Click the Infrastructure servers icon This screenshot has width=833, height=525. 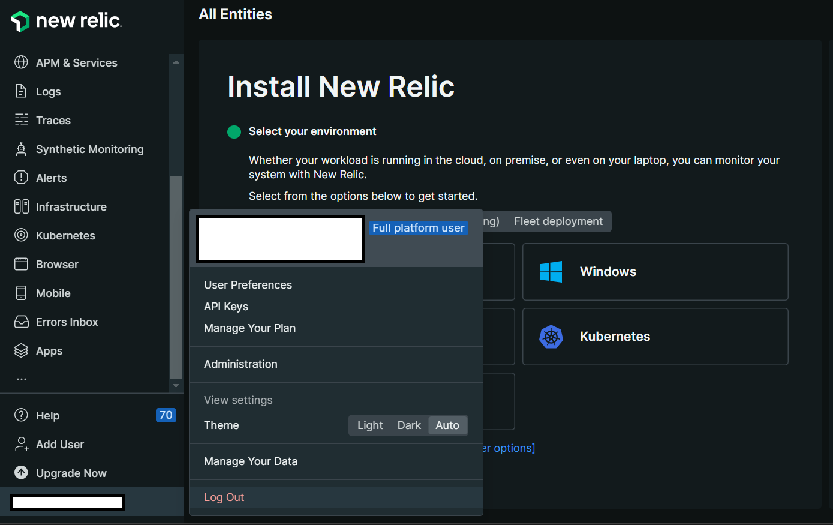click(x=21, y=206)
